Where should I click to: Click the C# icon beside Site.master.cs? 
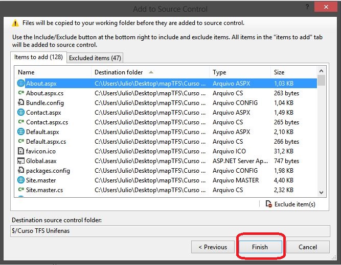pyautogui.click(x=21, y=190)
